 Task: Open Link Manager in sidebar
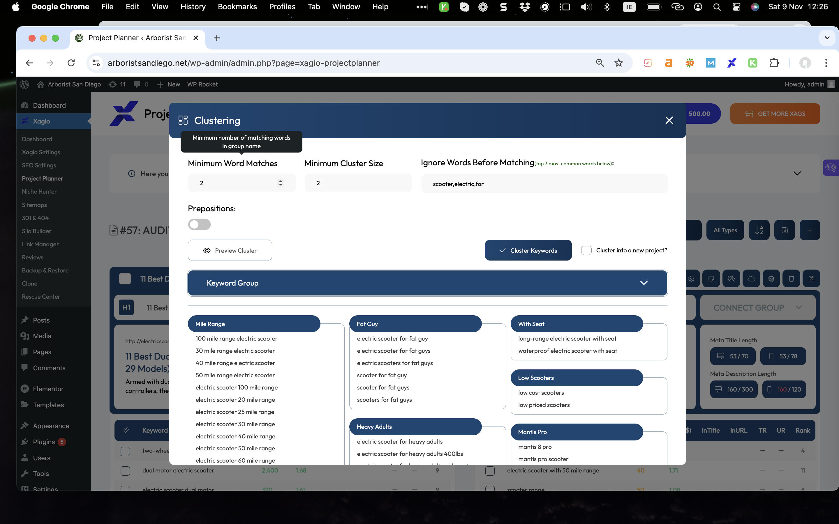pos(40,244)
